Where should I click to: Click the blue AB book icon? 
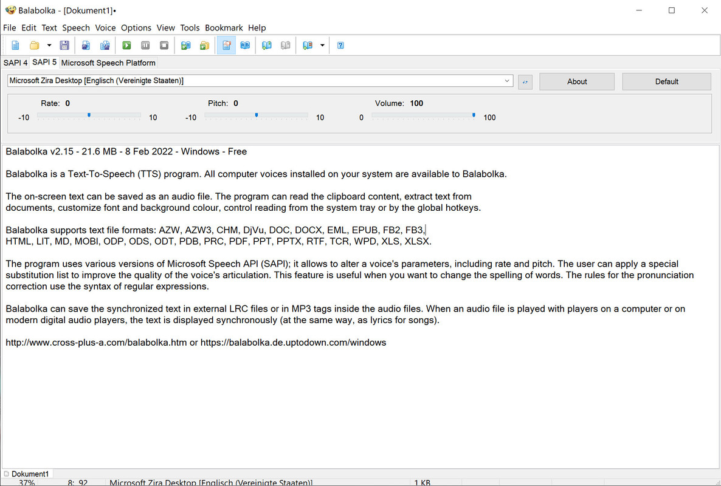[245, 45]
